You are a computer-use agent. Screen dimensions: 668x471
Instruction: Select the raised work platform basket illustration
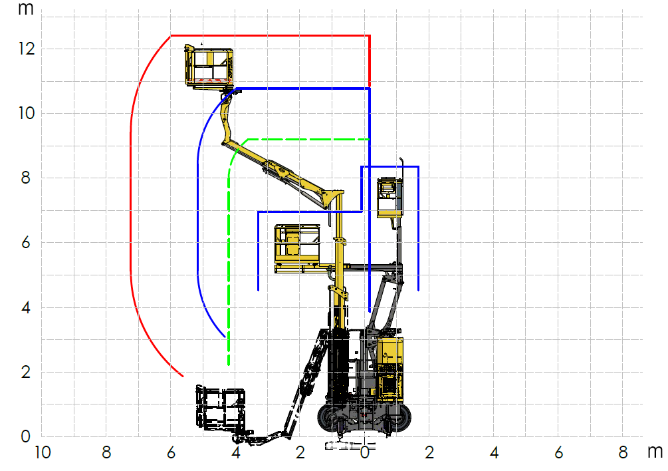208,65
